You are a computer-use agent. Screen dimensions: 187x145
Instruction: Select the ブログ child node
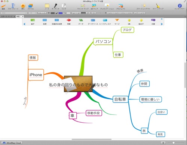[x=128, y=30]
